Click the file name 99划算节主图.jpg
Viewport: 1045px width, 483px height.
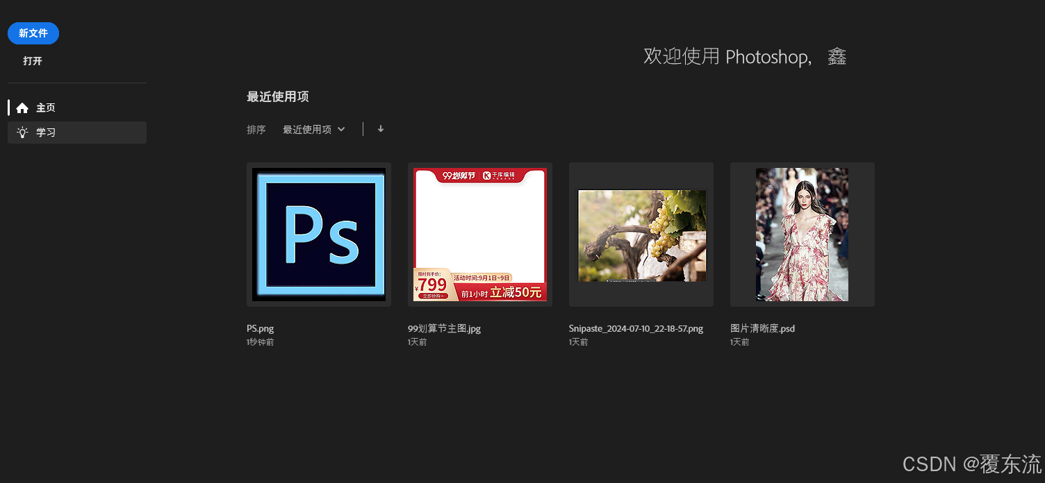444,329
